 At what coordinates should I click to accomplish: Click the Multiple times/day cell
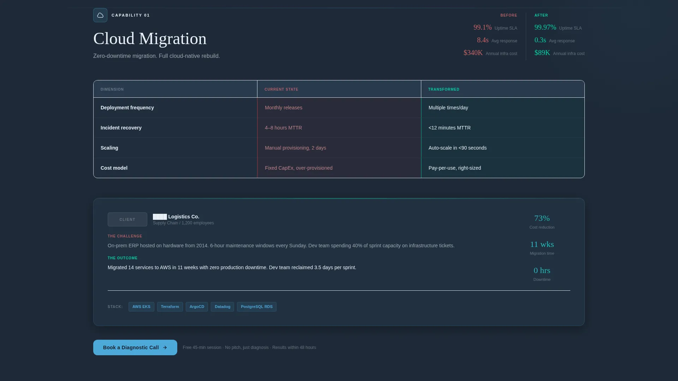[503, 108]
